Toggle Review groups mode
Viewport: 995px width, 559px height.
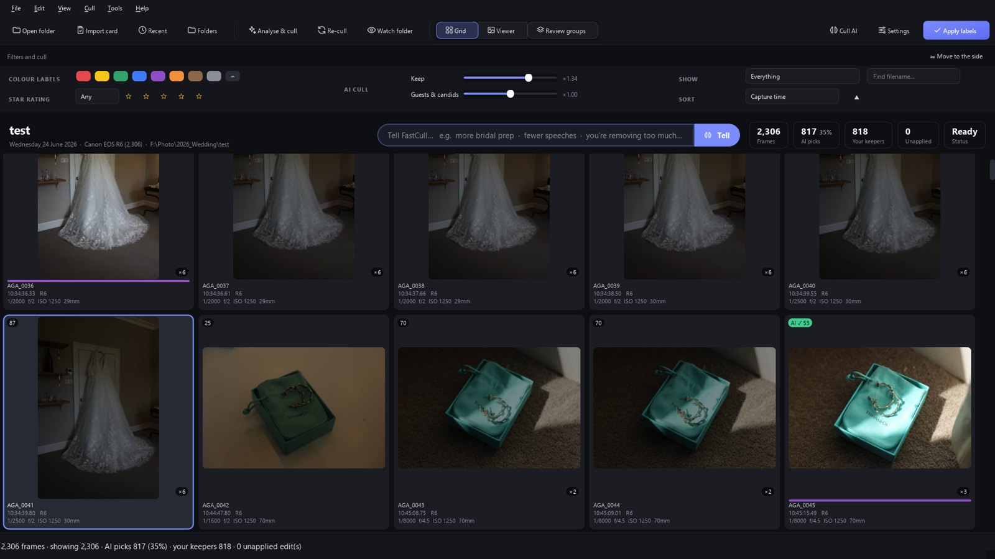point(562,30)
